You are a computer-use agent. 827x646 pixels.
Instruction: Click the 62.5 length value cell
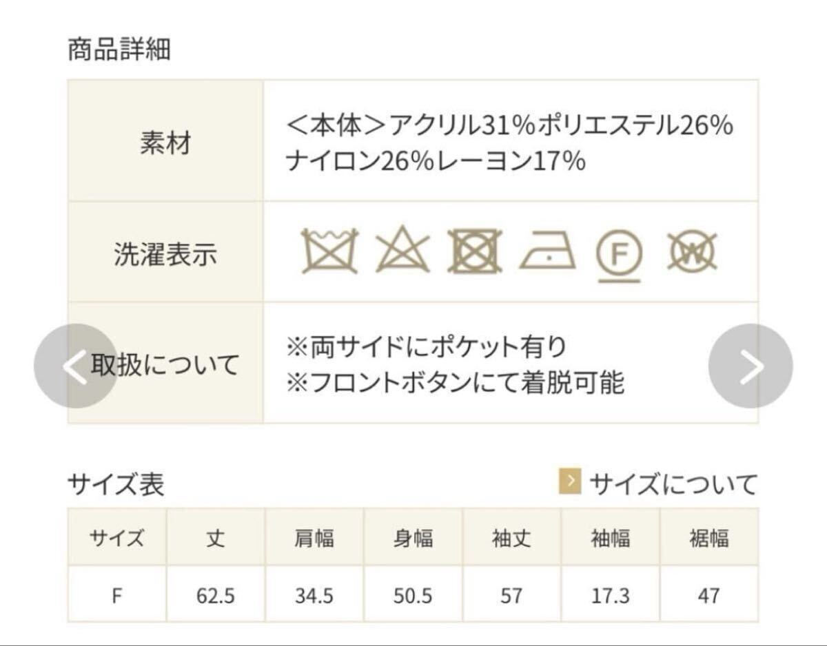coord(216,595)
